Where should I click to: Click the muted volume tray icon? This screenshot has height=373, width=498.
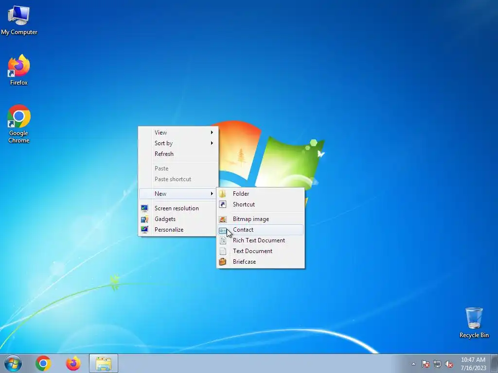click(x=449, y=364)
